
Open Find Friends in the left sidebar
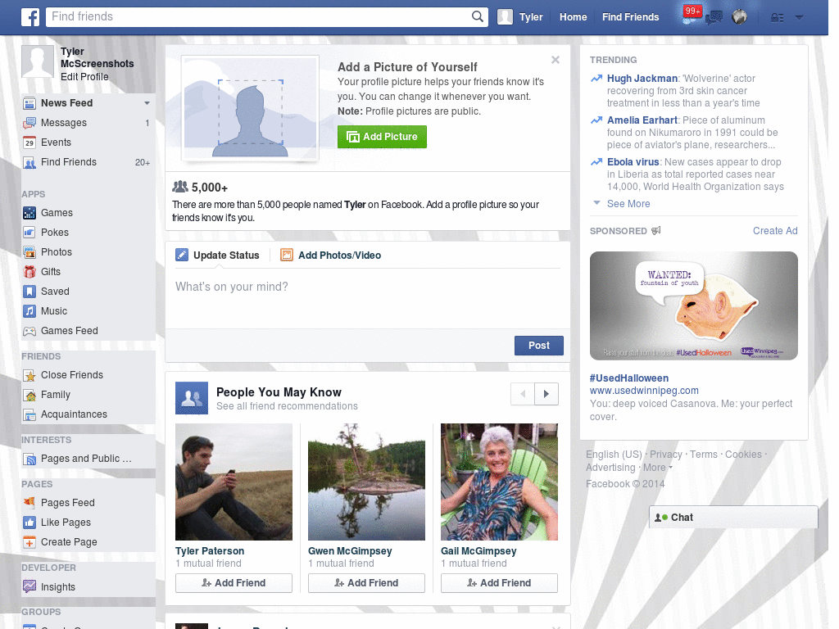[x=88, y=162]
